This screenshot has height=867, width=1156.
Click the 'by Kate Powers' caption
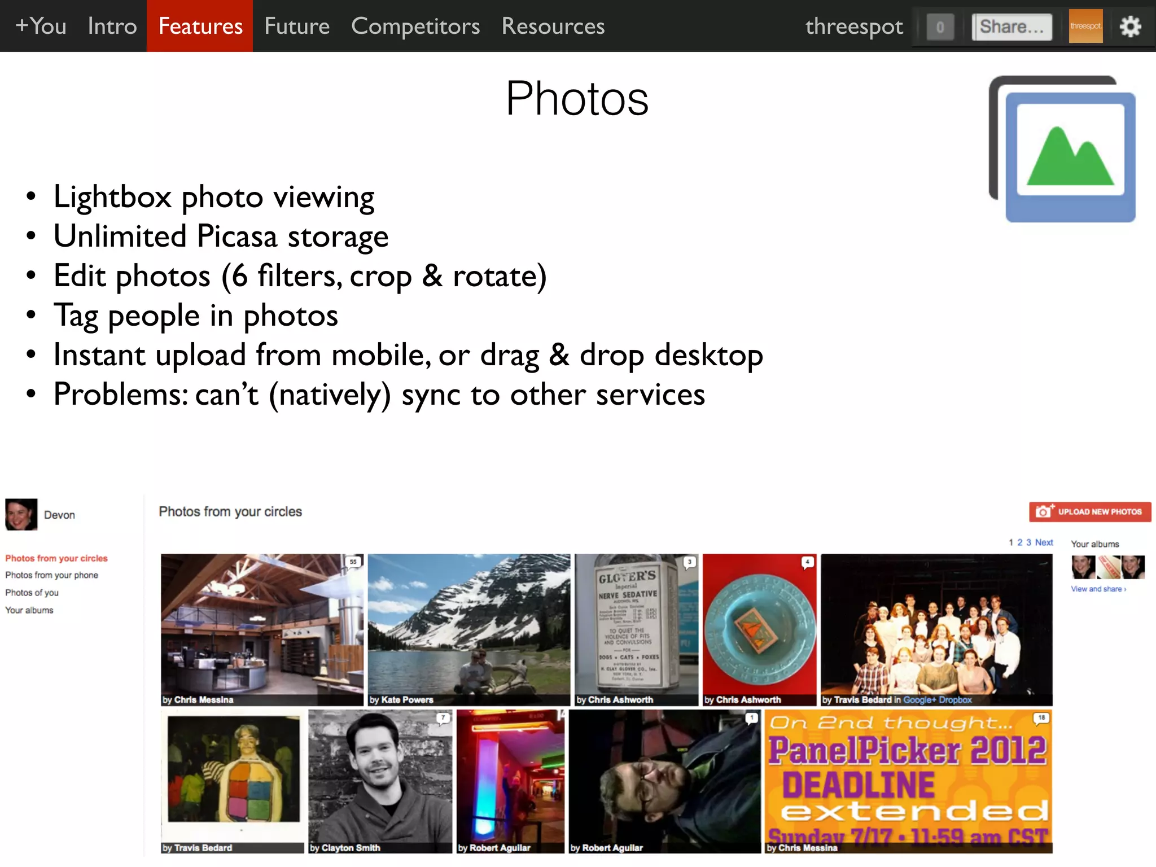point(401,700)
